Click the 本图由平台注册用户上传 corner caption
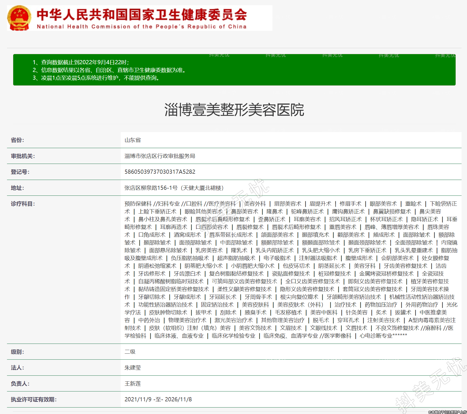 447,412
